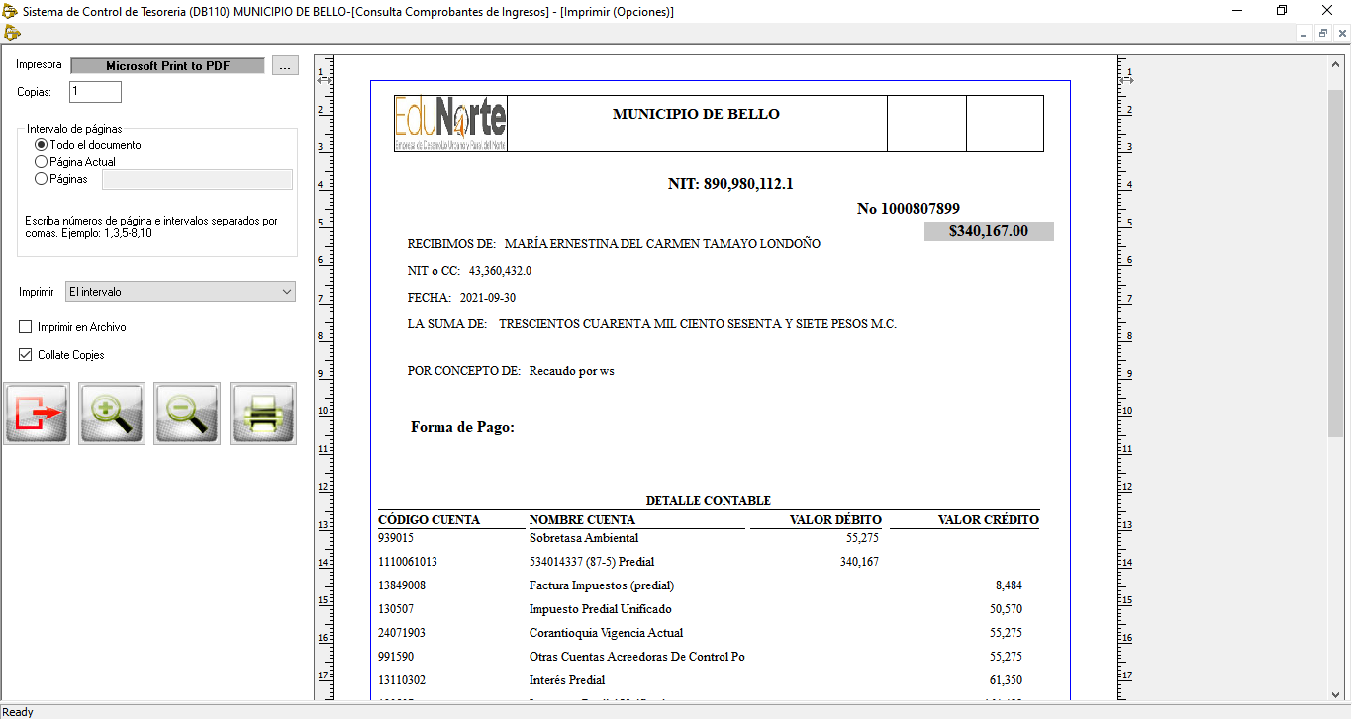Screen dimensions: 1352x720
Task: Click the Microsoft Print to PDF printer name
Action: click(x=167, y=66)
